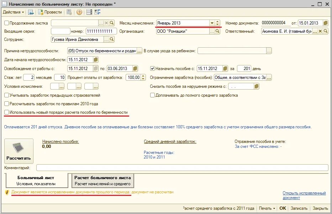Enable Учитывать заработок предыдущих страхователей
The width and height of the screenshot is (332, 214).
coord(6,95)
